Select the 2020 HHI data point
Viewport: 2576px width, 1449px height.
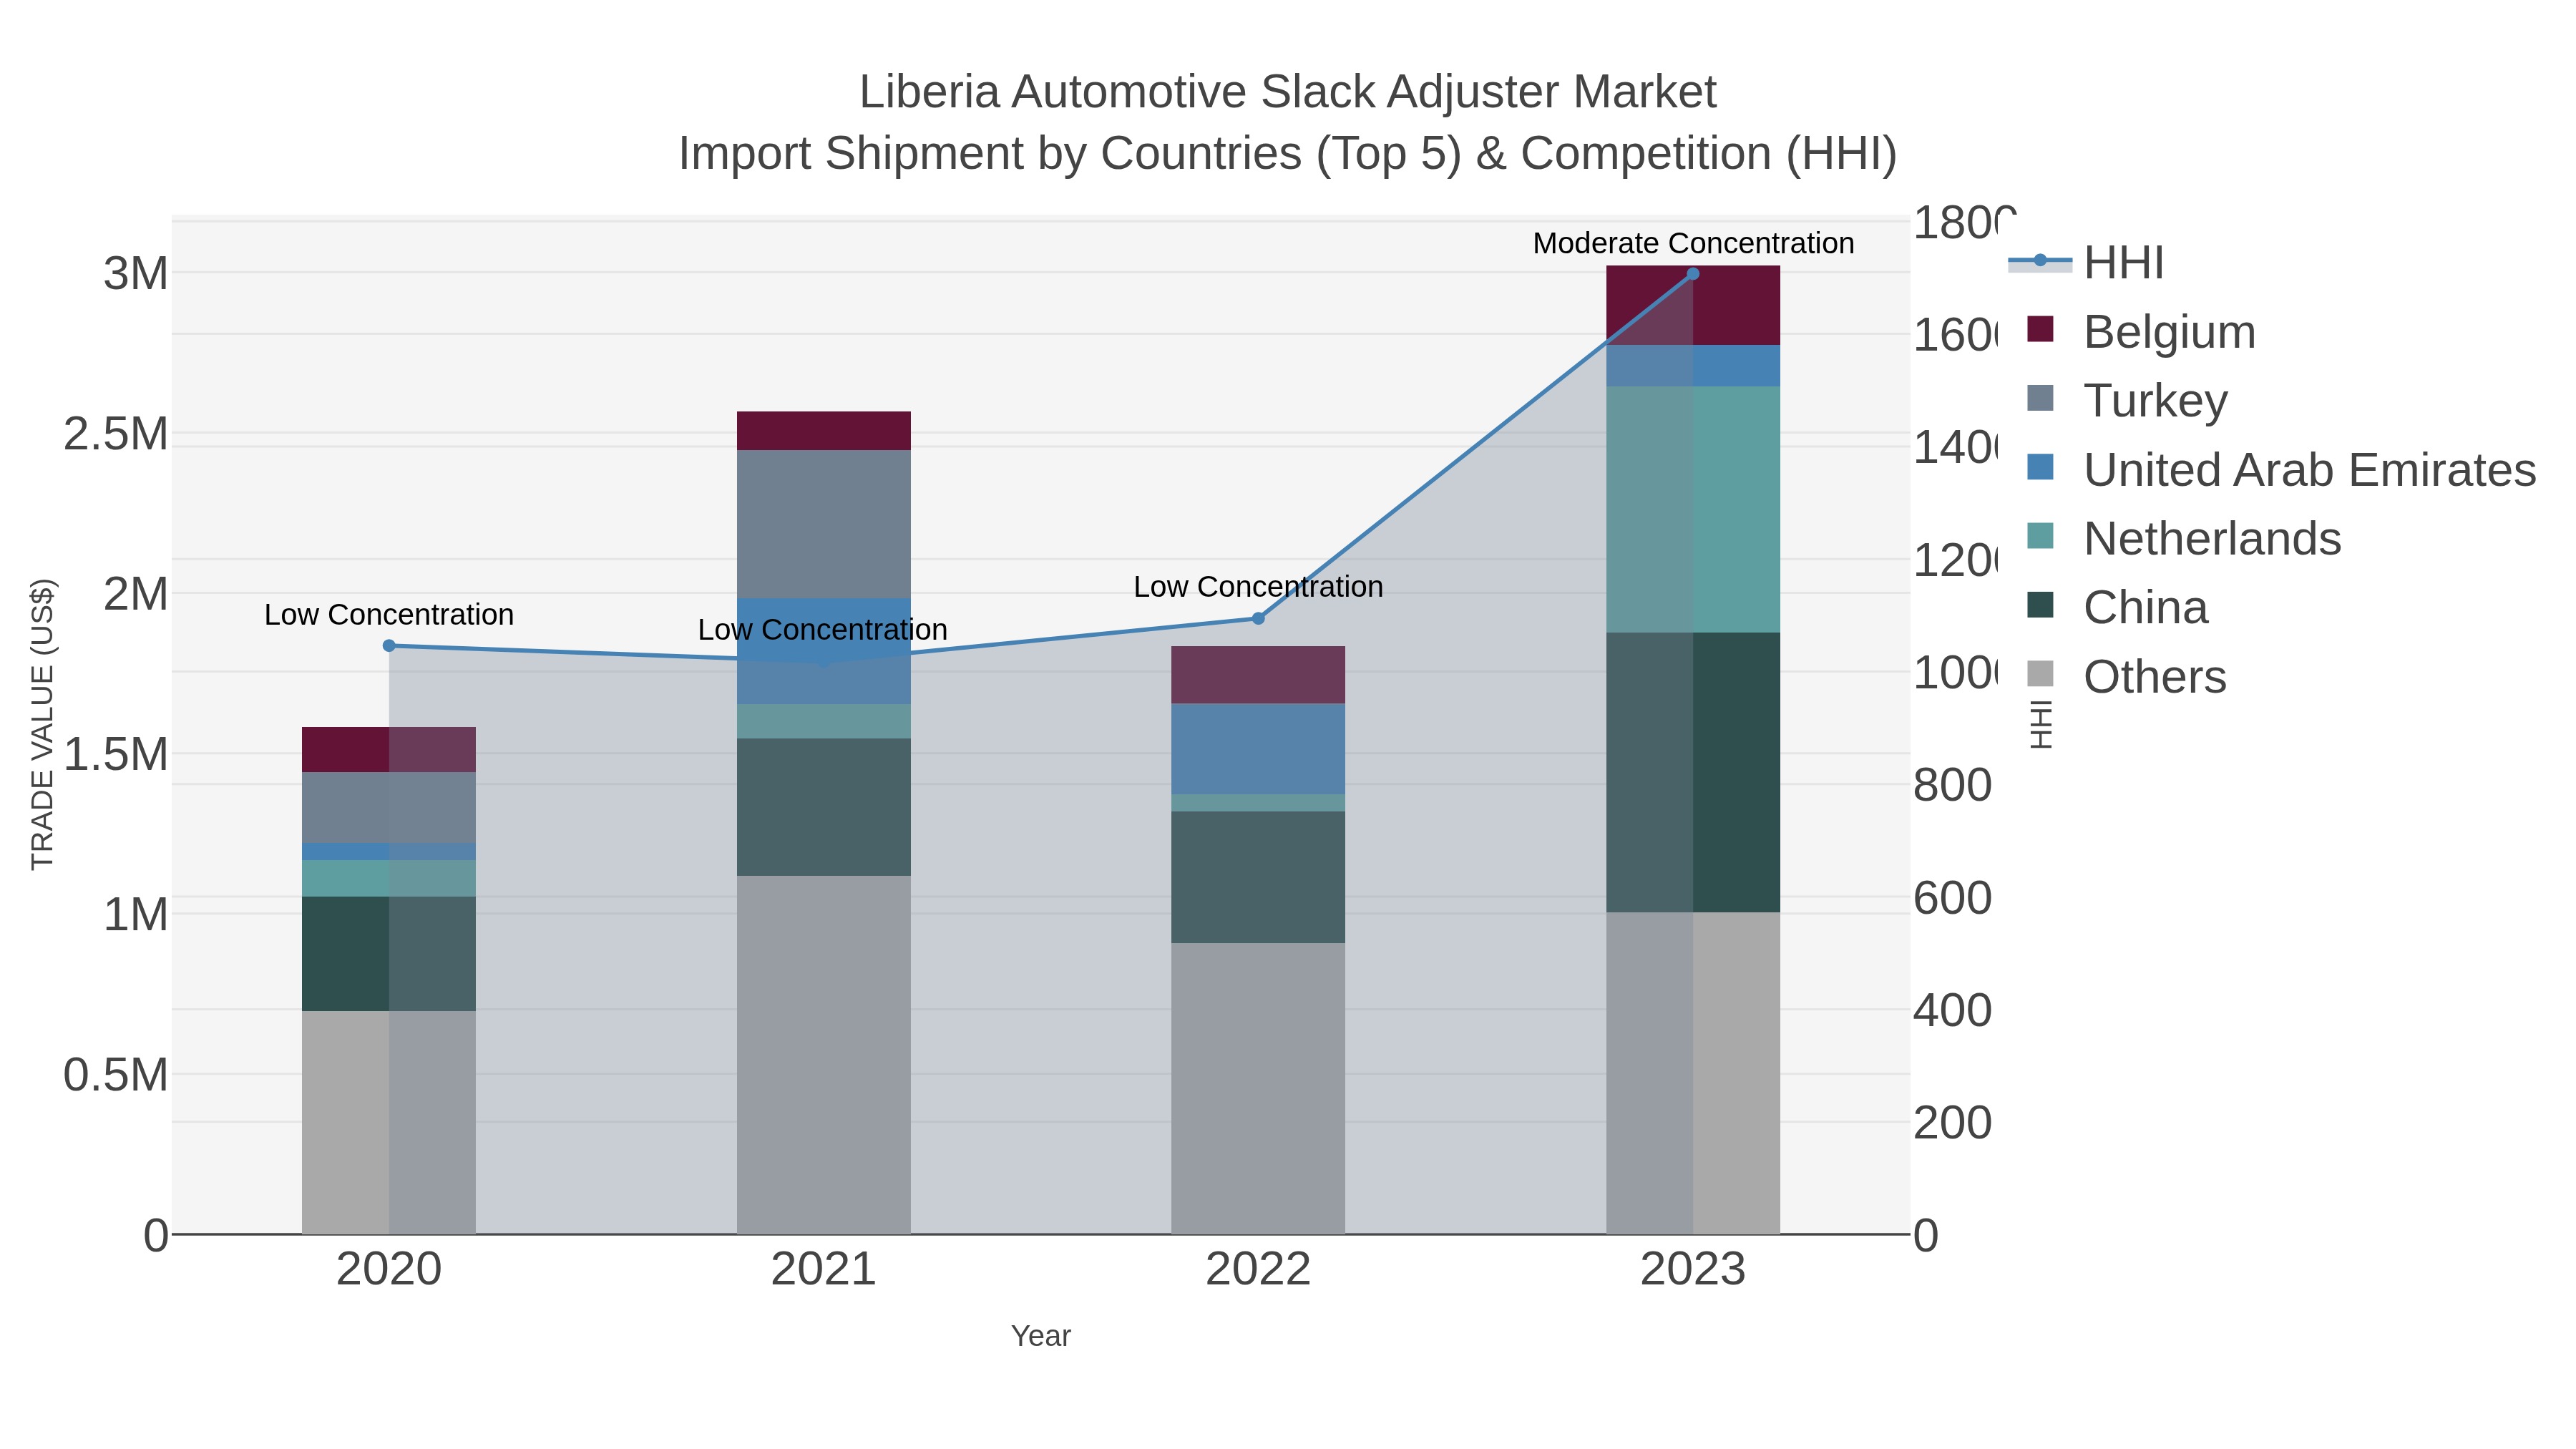click(389, 646)
